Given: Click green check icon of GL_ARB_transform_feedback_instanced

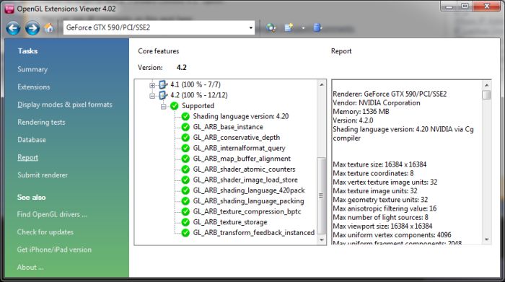Looking at the screenshot, I should (x=185, y=233).
